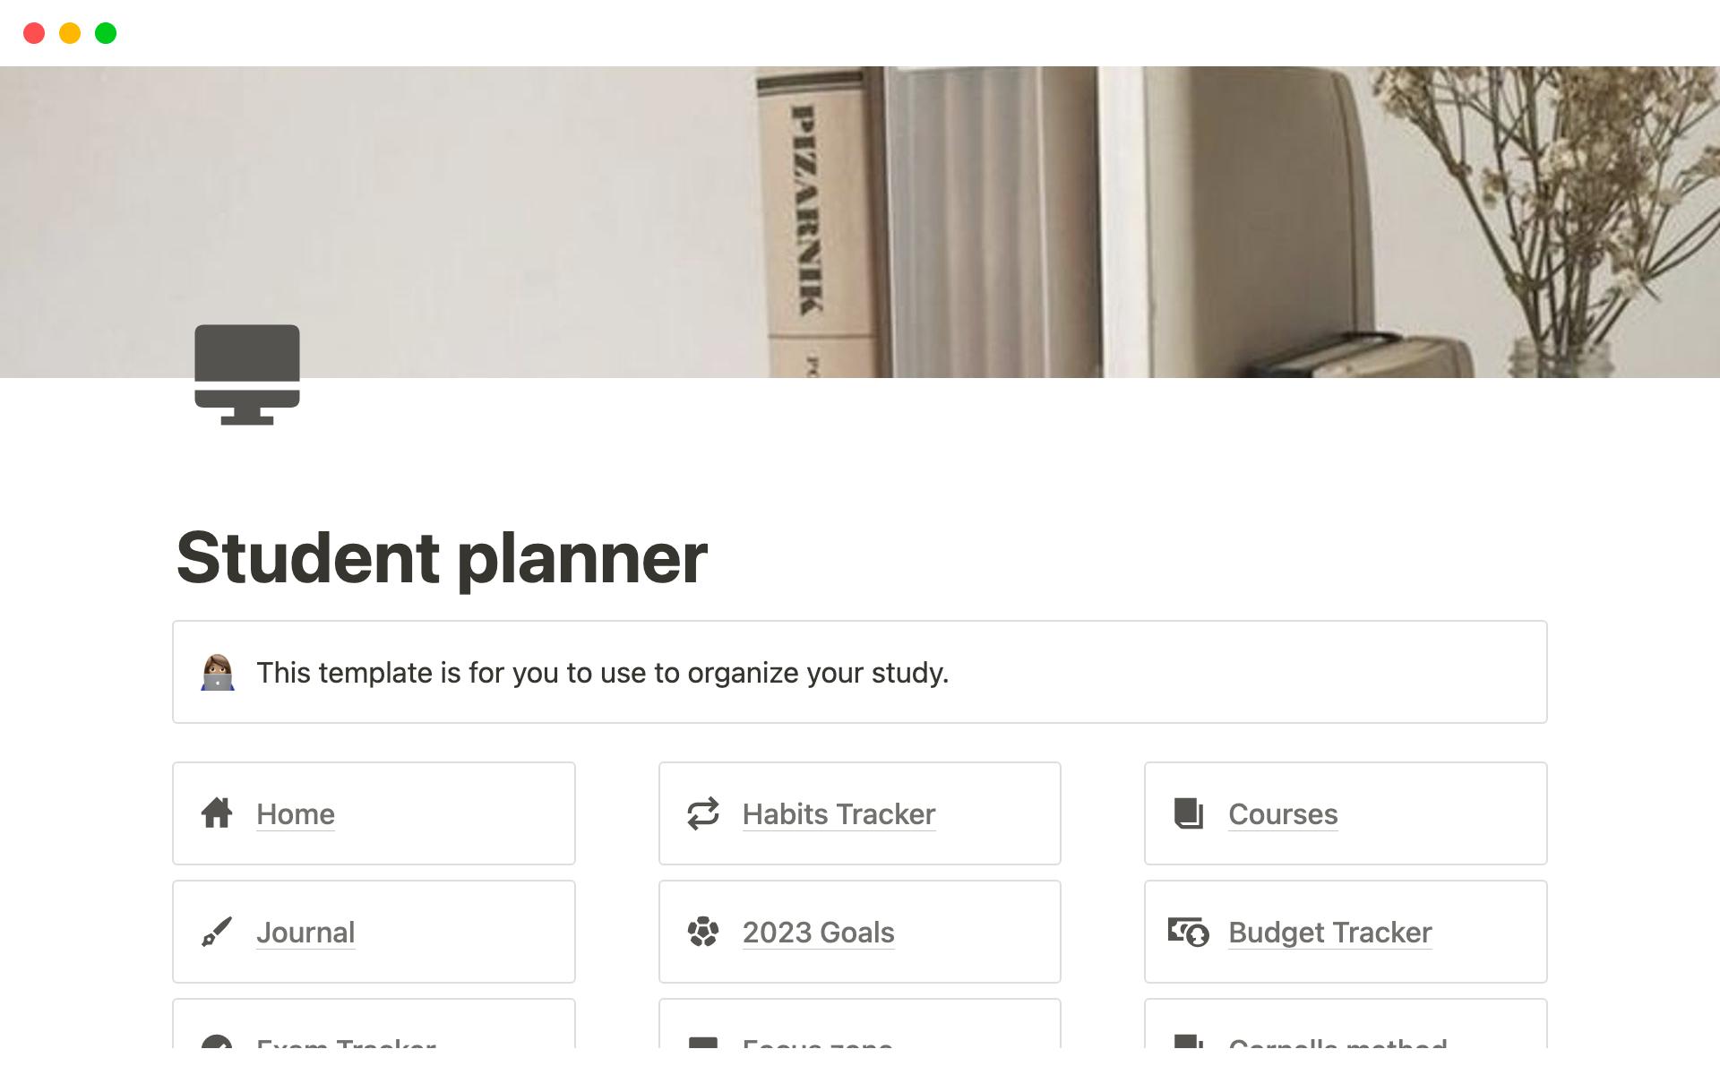Click the flower icon beside 2023 Goals

tap(703, 932)
